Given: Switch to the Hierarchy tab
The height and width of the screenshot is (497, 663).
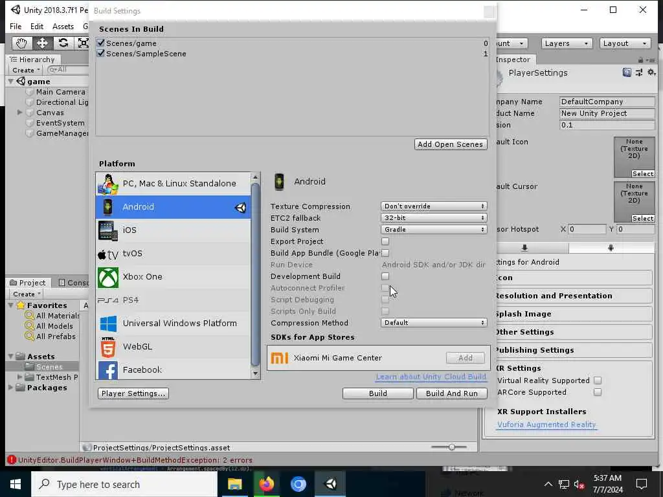Looking at the screenshot, I should (32, 60).
